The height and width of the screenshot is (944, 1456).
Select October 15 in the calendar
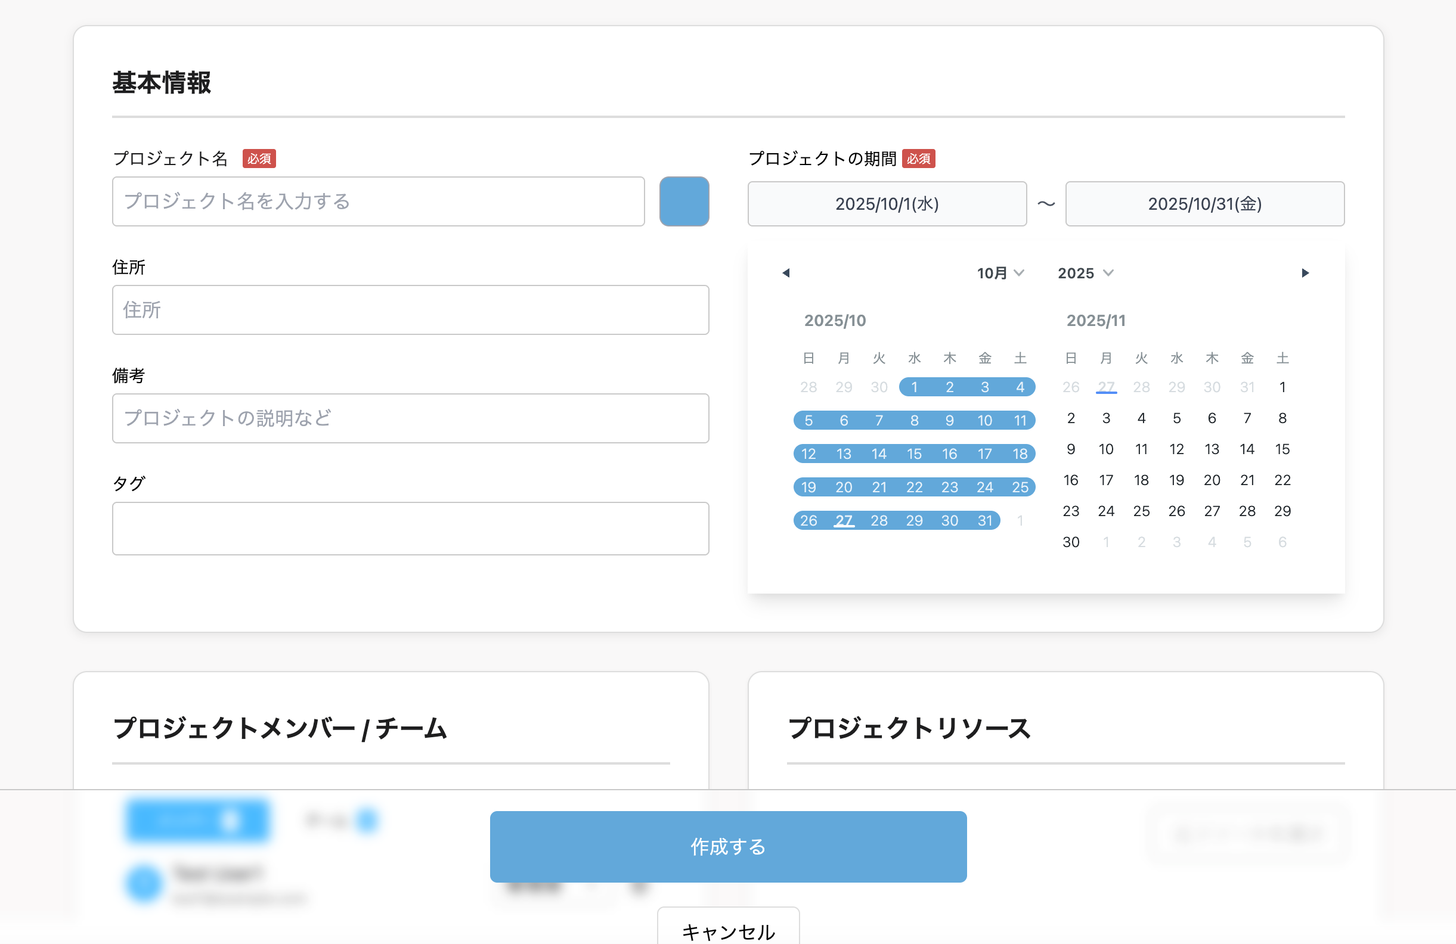[x=914, y=454]
